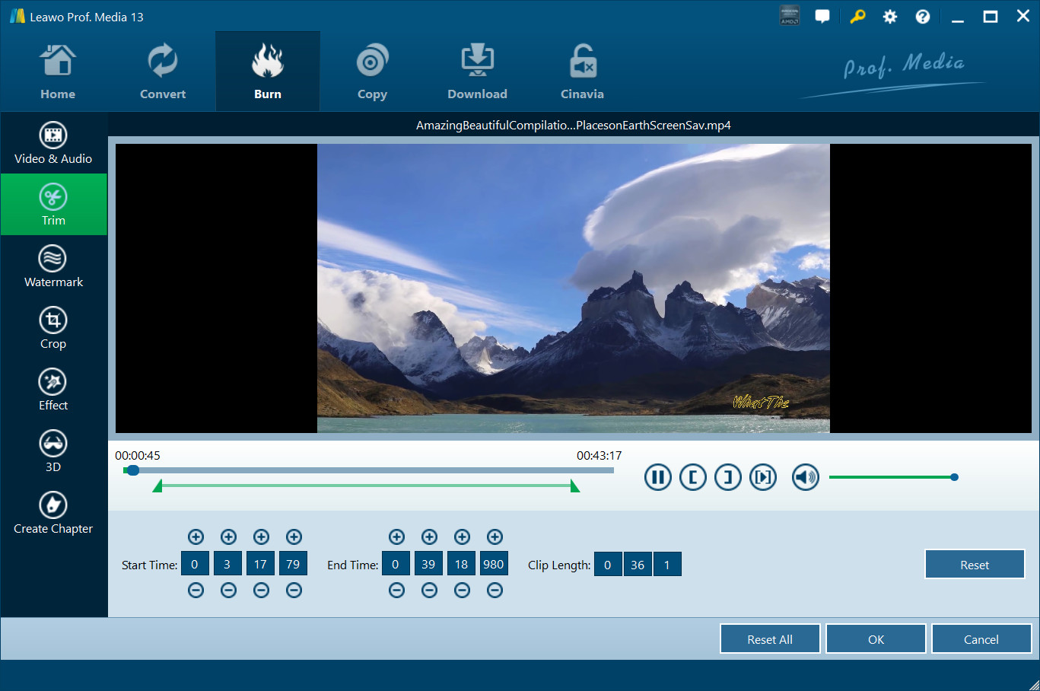Pause the video playback
Viewport: 1040px width, 691px height.
pyautogui.click(x=657, y=477)
